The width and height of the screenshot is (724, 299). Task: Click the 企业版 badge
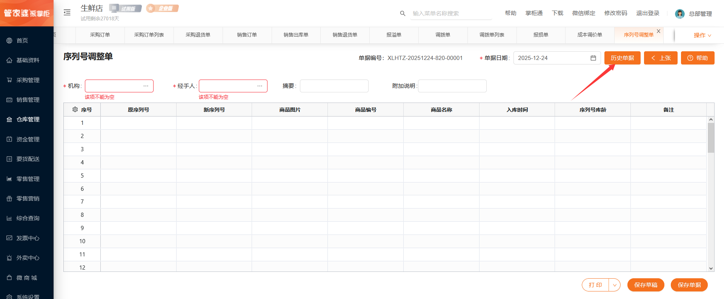[x=162, y=8]
